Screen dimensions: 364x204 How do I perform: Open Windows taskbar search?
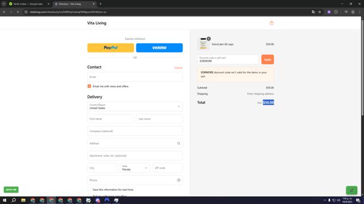point(14,200)
